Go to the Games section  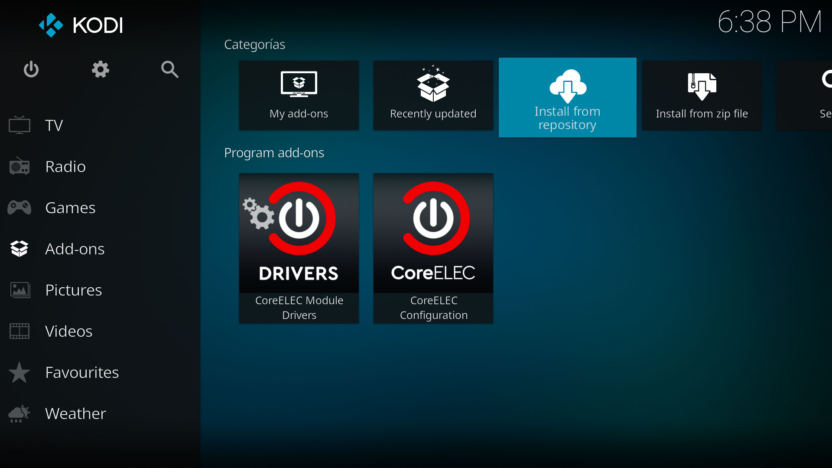[x=100, y=208]
